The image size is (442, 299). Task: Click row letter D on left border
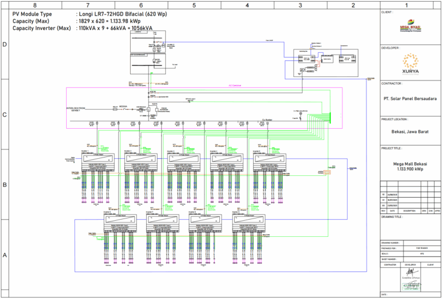click(x=5, y=44)
